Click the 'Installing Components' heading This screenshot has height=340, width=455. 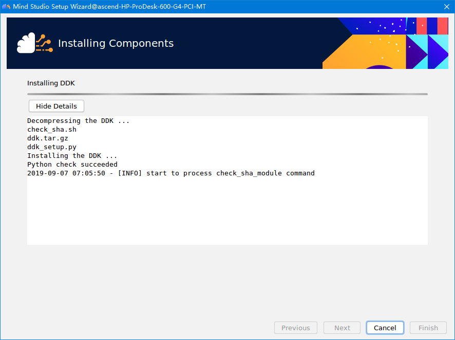coord(116,43)
